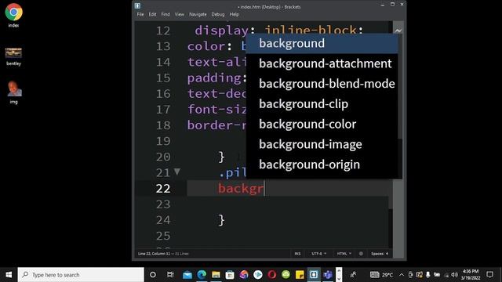Select 'background-origin' in the suggestions
The image size is (502, 282).
[322, 164]
